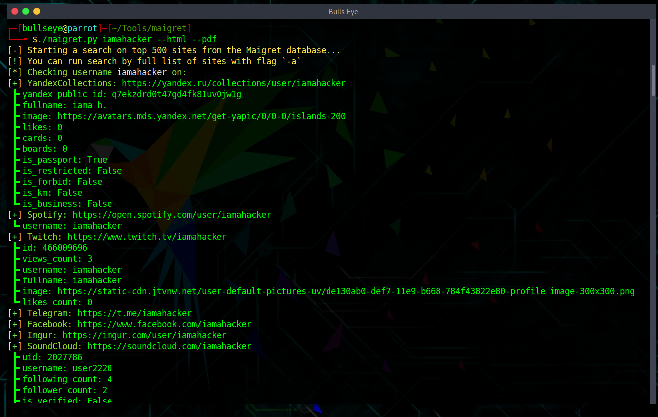Screen dimensions: 658x417
Task: Click the 'following_count: 4' line
Action: [67, 379]
